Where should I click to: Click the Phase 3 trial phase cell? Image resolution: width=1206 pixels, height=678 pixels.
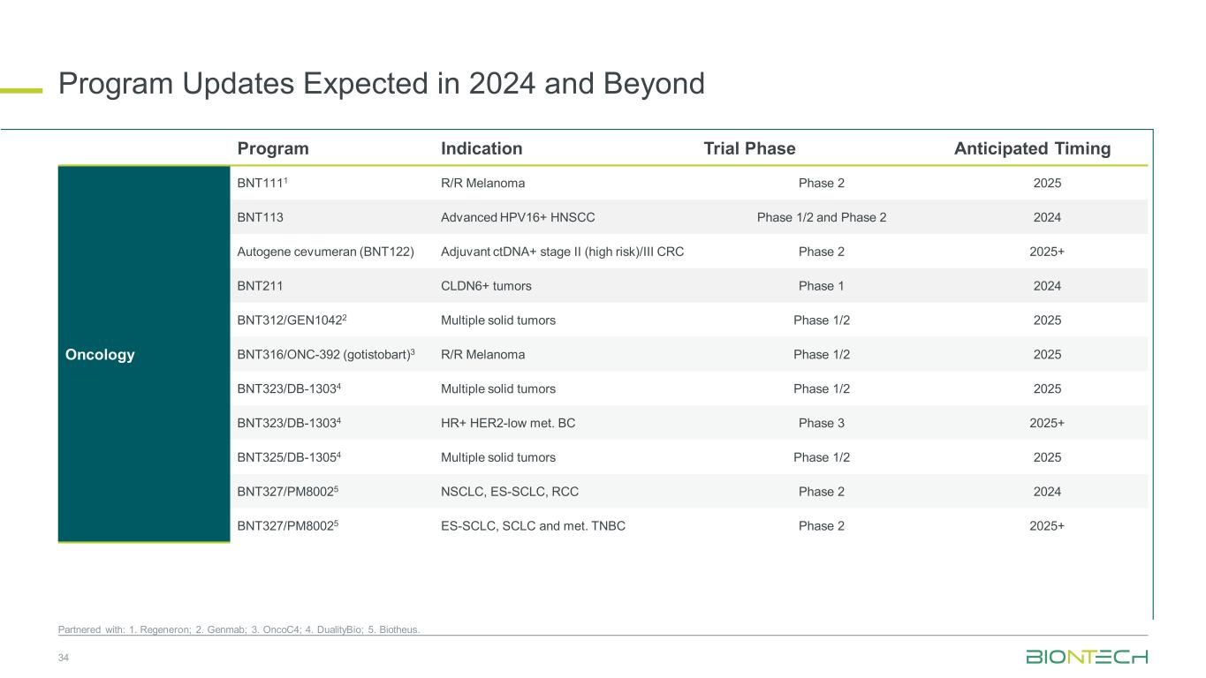pos(821,423)
